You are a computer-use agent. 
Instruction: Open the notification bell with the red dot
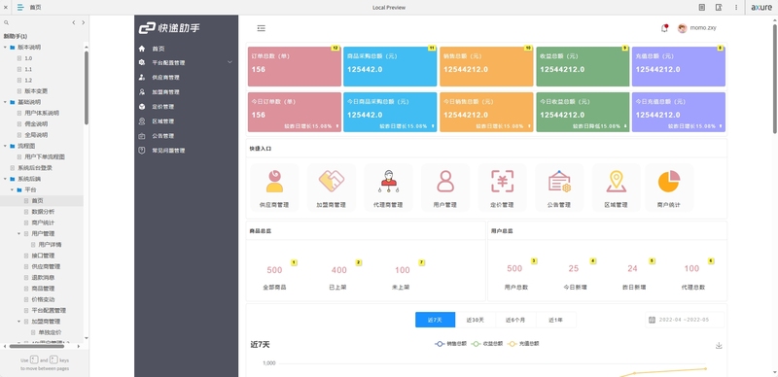pyautogui.click(x=664, y=28)
